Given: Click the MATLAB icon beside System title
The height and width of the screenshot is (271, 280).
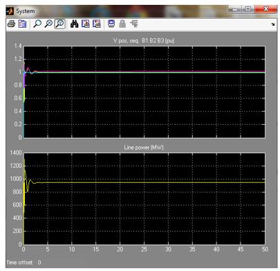Looking at the screenshot, I should [10, 11].
